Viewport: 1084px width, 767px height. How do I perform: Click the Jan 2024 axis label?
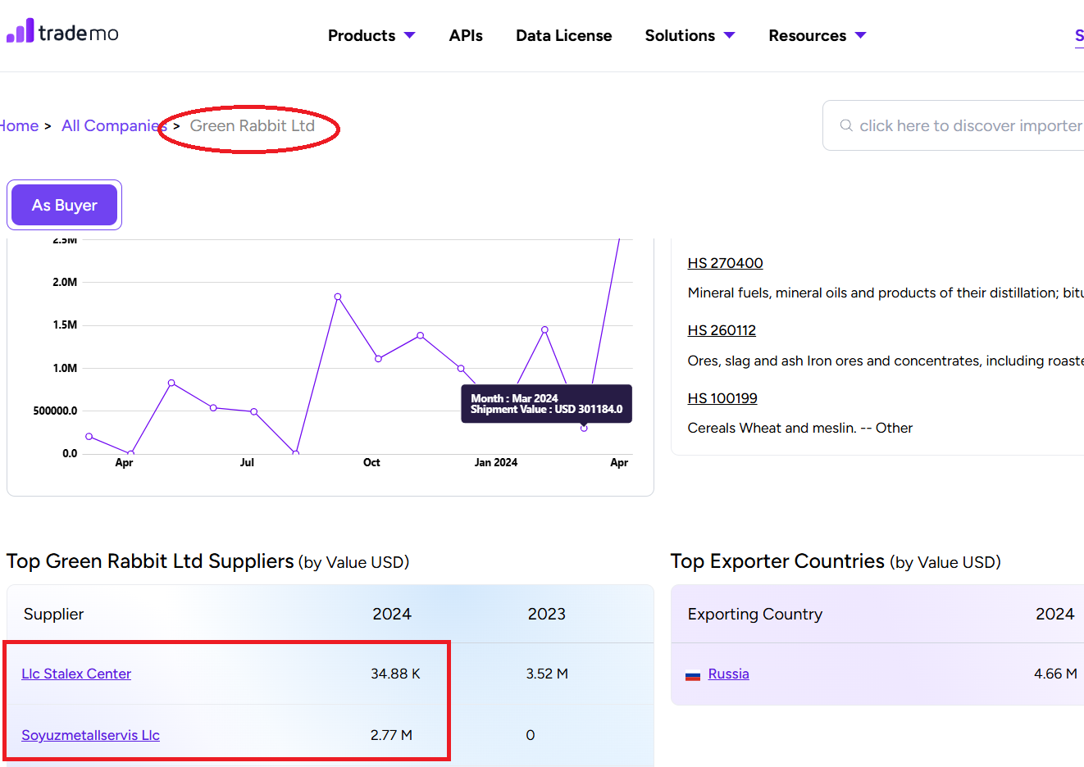click(496, 462)
